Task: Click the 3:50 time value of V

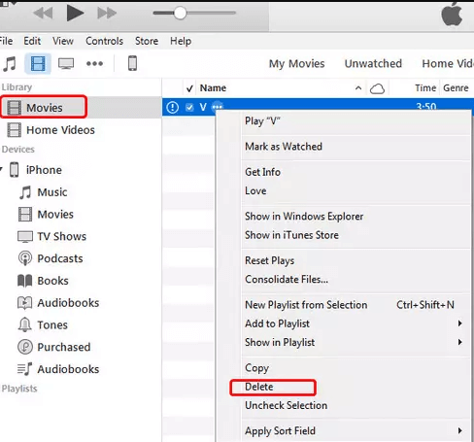Action: coord(426,106)
